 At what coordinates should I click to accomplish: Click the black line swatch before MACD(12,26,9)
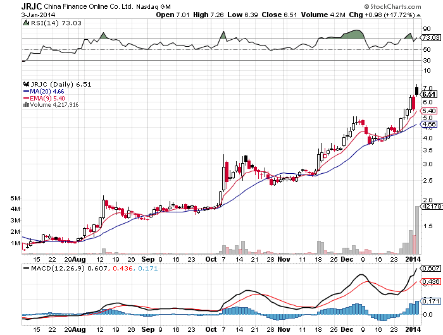click(27, 268)
